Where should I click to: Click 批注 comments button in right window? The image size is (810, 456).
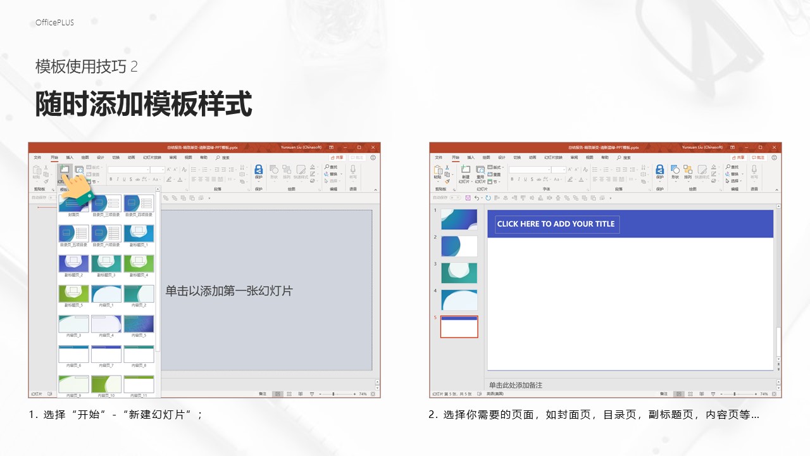(758, 158)
